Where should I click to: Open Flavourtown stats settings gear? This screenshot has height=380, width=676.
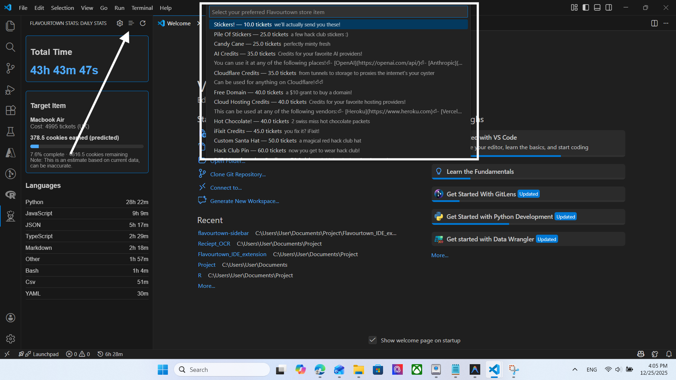[x=120, y=23]
